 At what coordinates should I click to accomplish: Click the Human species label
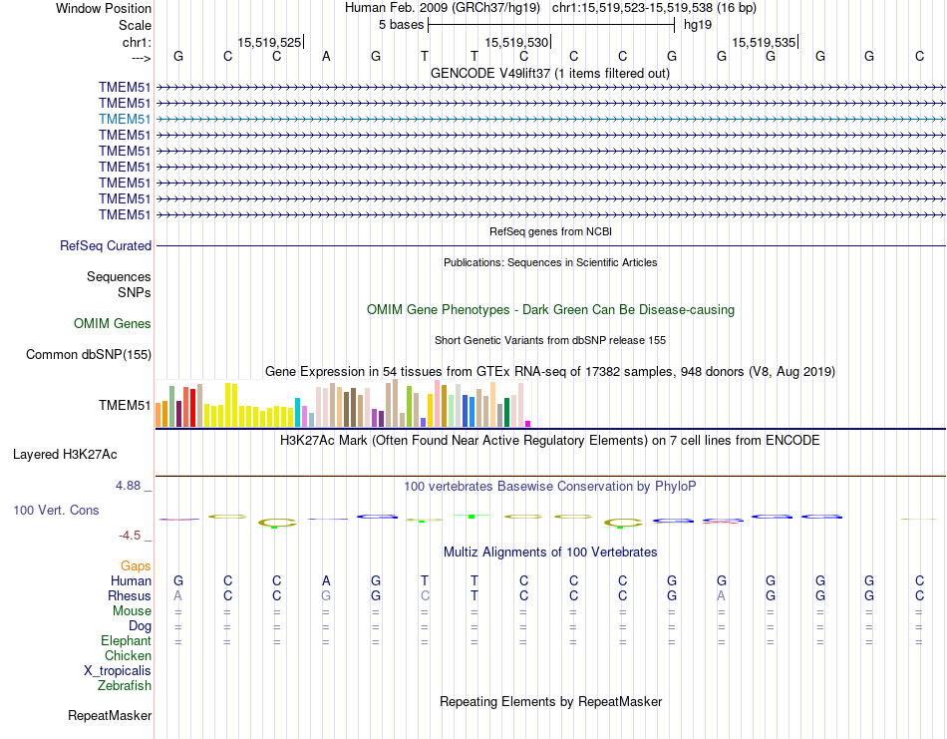[131, 580]
